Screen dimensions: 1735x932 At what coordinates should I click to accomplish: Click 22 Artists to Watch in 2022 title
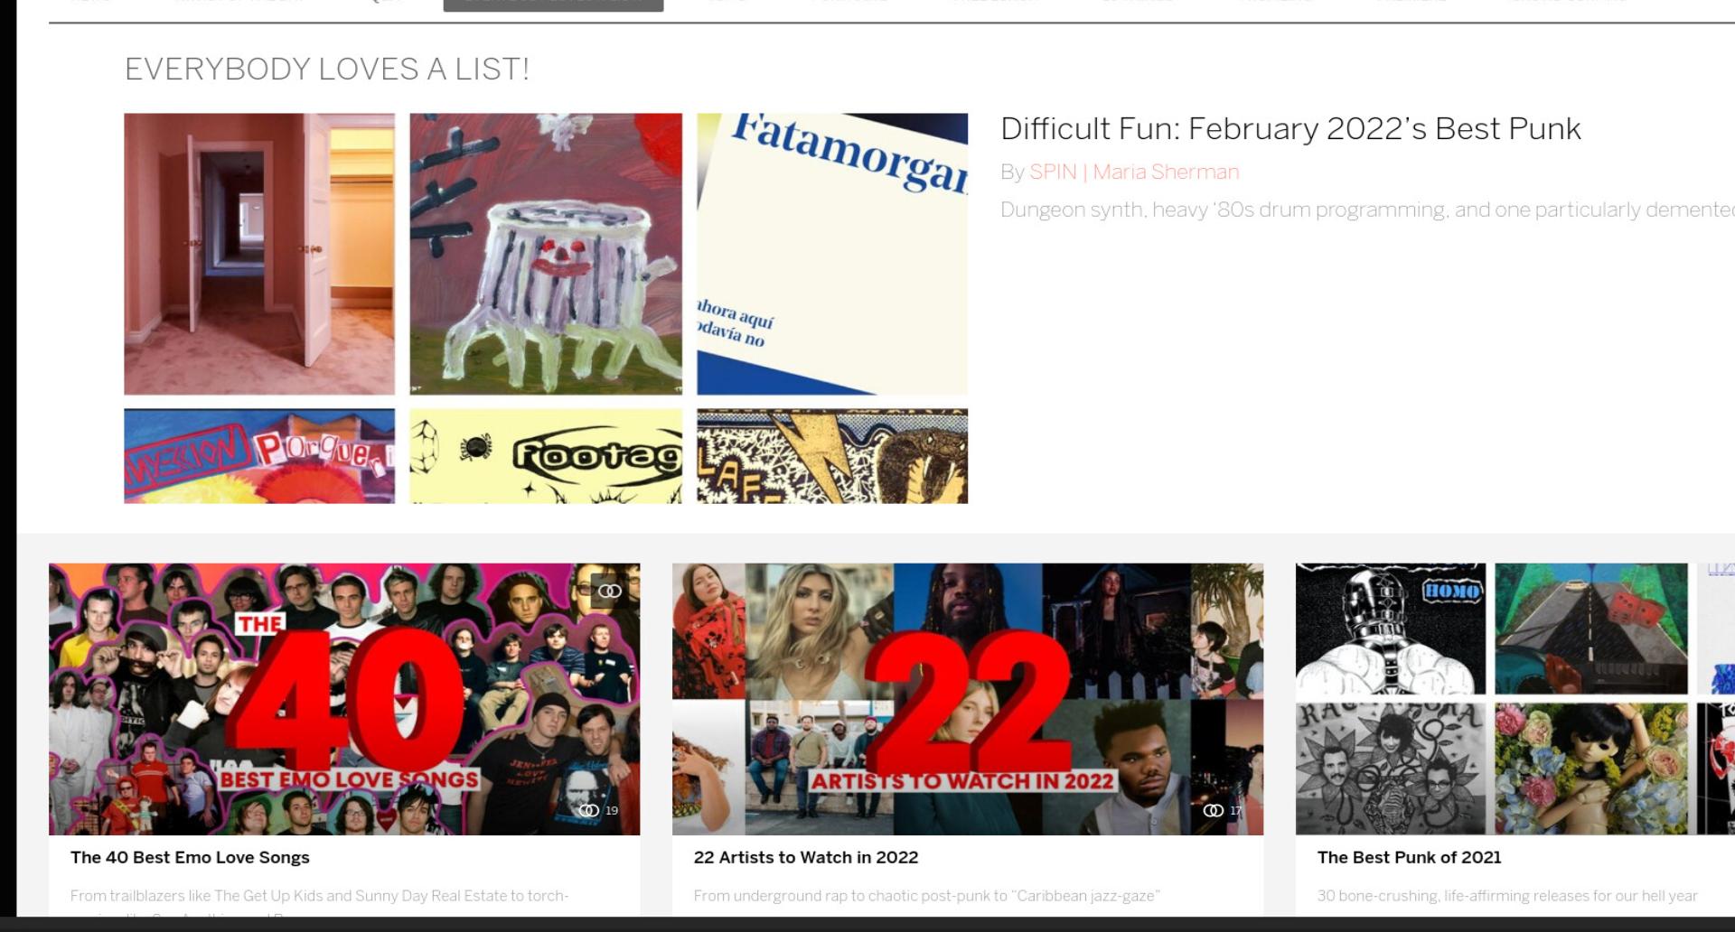(x=806, y=857)
